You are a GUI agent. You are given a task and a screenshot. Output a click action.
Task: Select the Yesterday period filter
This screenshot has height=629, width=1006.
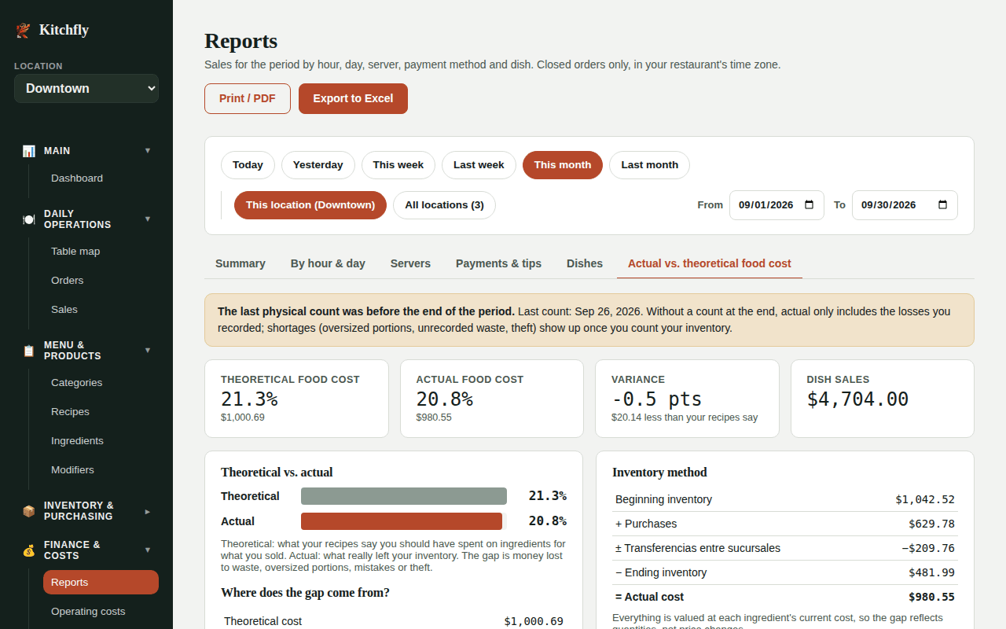[318, 165]
